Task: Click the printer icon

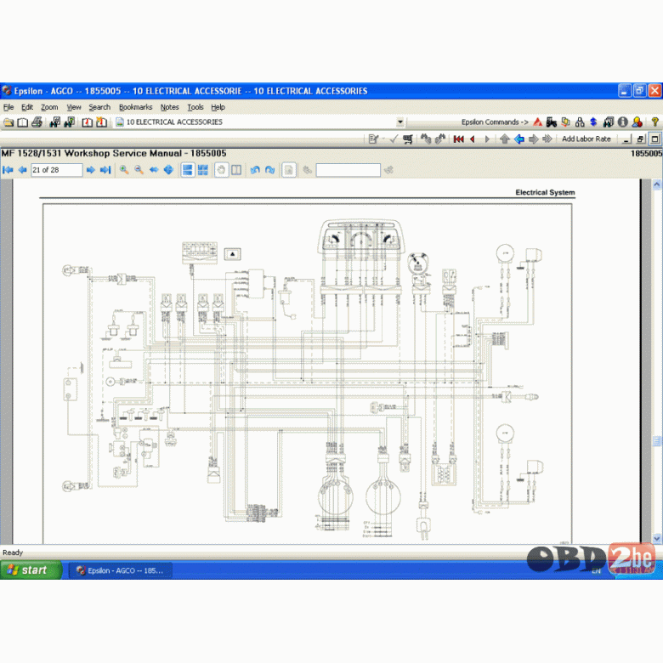Action: coord(37,122)
